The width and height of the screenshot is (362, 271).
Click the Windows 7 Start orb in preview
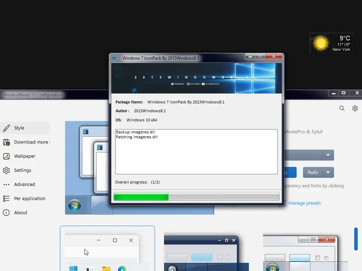(75, 205)
